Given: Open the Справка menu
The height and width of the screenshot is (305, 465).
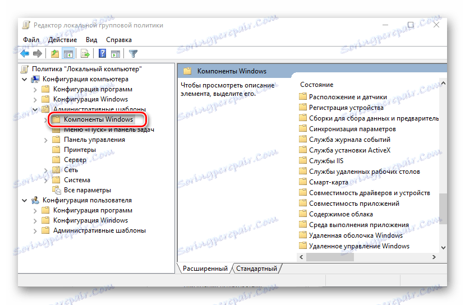Looking at the screenshot, I should click(x=118, y=40).
